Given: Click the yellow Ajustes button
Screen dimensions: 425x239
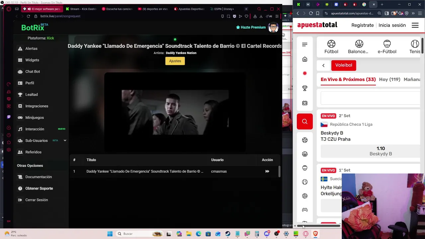Looking at the screenshot, I should pos(175,61).
